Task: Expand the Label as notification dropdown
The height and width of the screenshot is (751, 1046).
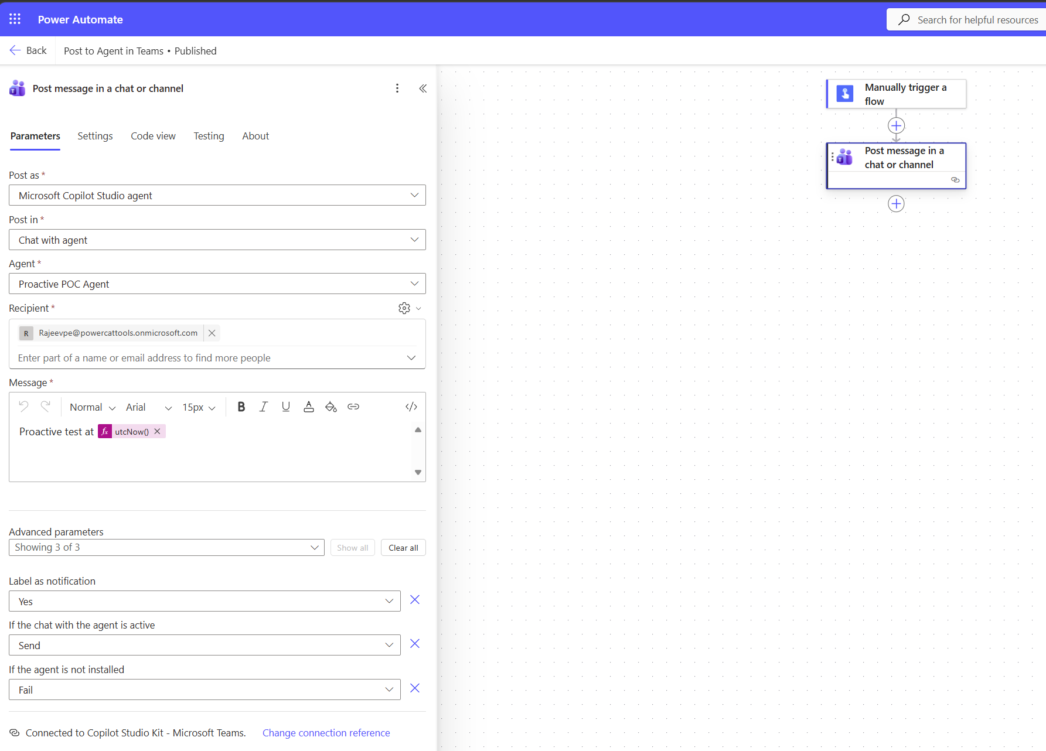Action: [x=205, y=601]
